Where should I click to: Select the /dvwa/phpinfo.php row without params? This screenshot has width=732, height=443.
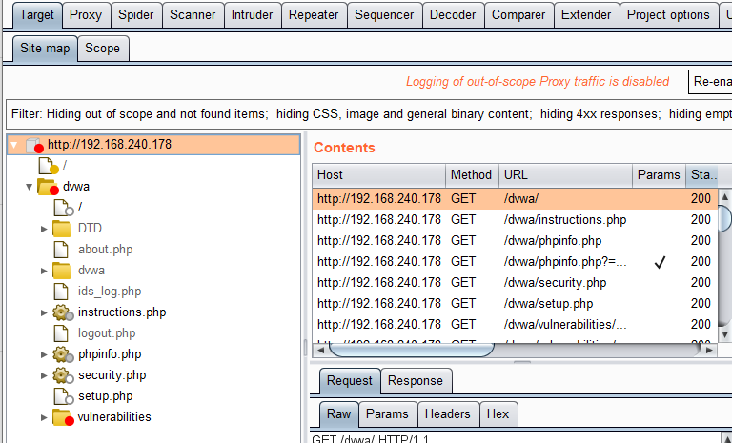[516, 241]
